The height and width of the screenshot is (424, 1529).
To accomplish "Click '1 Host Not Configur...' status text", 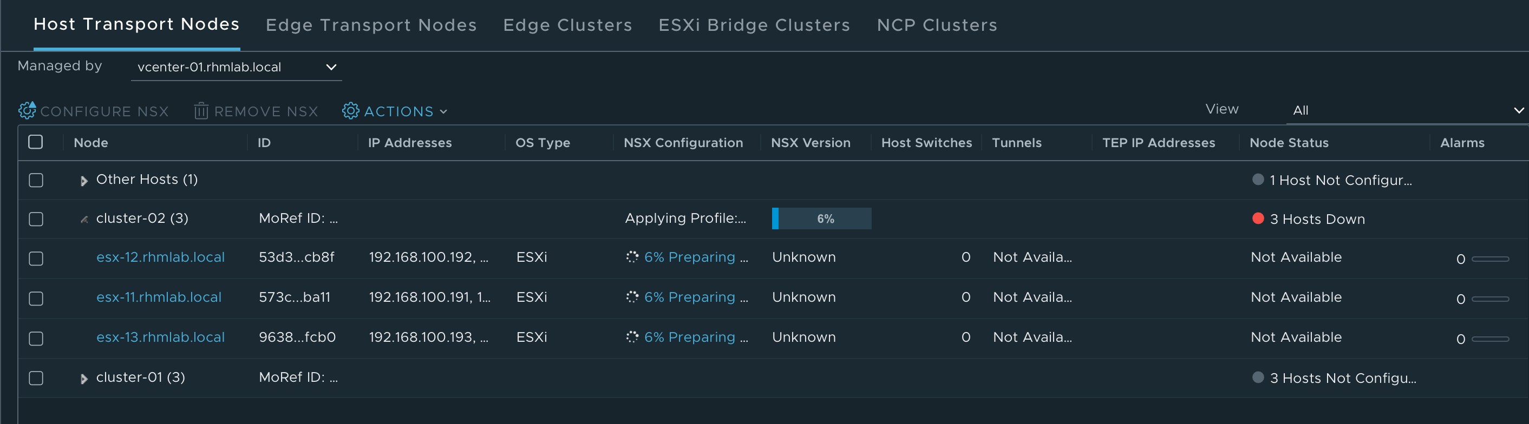I will (1340, 180).
